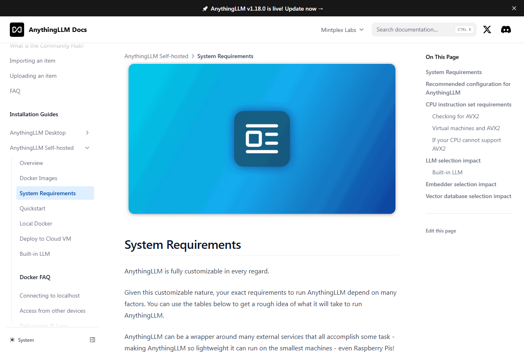Viewport: 524px width, 352px height.
Task: Open the Discord icon link
Action: (506, 29)
